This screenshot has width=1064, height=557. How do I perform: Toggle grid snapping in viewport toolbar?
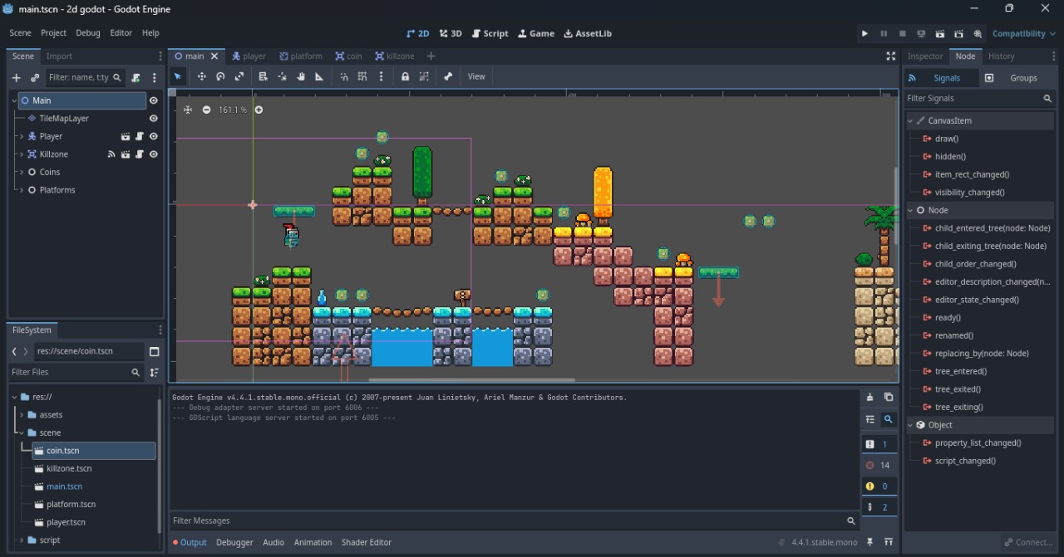[362, 76]
